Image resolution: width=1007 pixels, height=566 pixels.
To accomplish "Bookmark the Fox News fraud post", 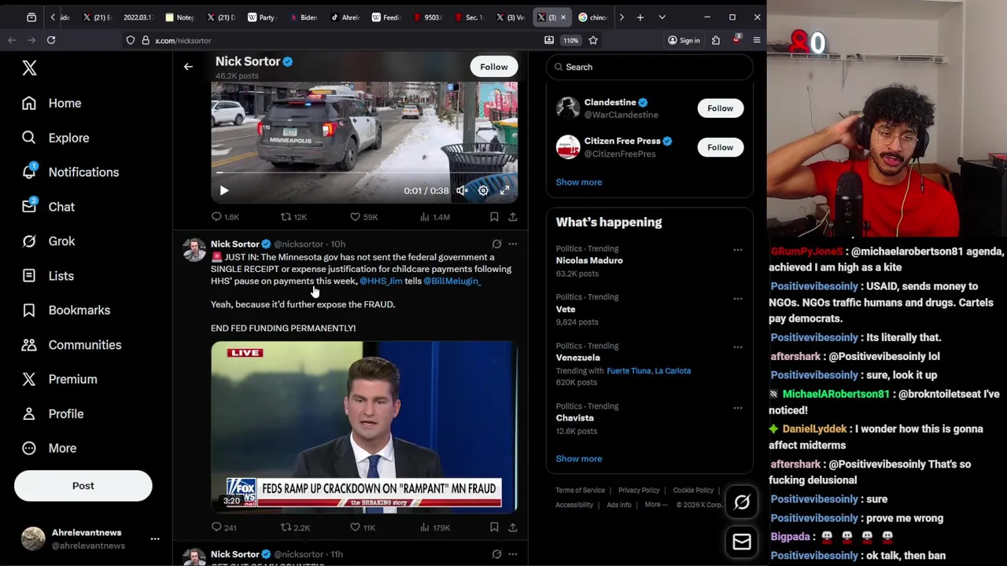I will (494, 527).
